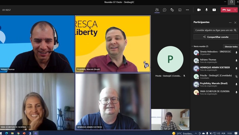Open the meeting chat panel
Screen dimensions: 239x135
point(164,10)
